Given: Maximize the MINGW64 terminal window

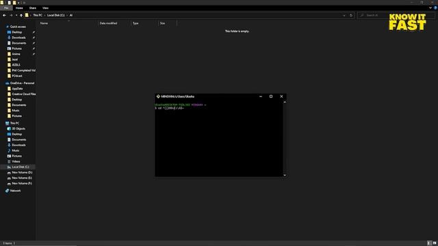Looking at the screenshot, I should pyautogui.click(x=271, y=96).
